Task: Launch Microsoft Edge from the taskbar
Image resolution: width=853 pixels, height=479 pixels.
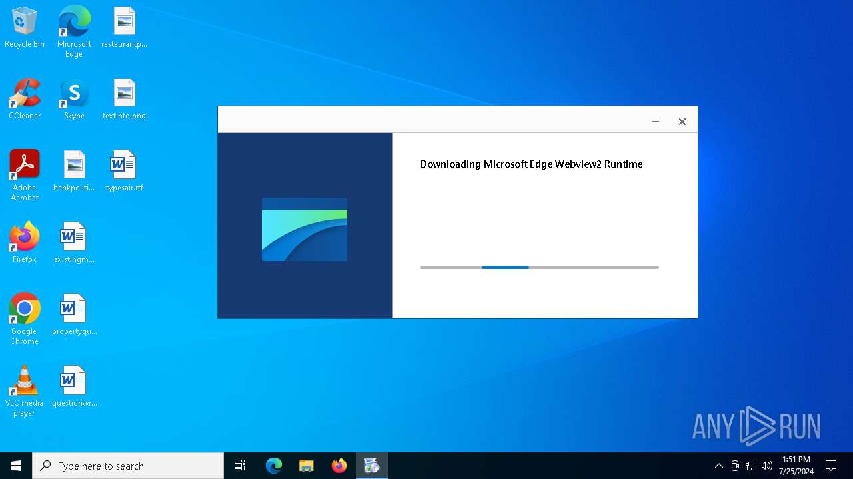Action: pos(274,466)
